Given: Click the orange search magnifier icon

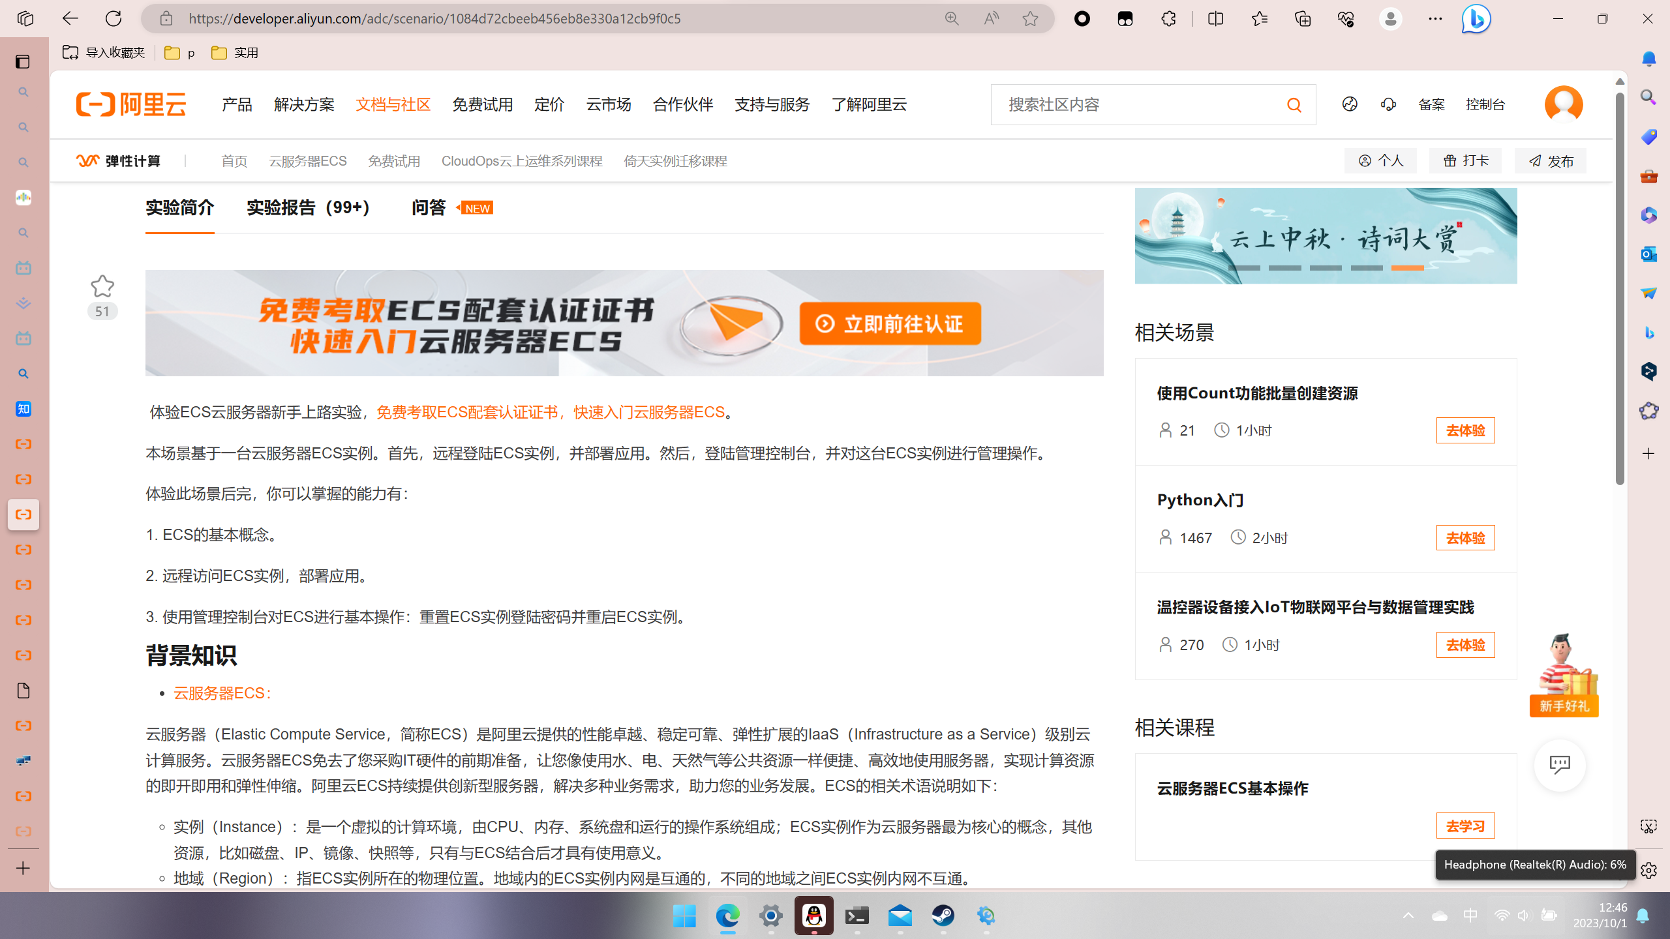Looking at the screenshot, I should (x=1294, y=104).
